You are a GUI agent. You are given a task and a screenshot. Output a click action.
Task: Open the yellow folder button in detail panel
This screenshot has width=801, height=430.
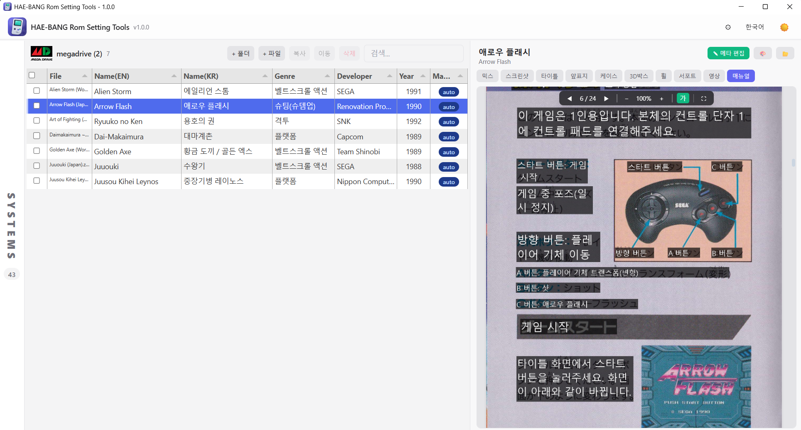point(785,53)
